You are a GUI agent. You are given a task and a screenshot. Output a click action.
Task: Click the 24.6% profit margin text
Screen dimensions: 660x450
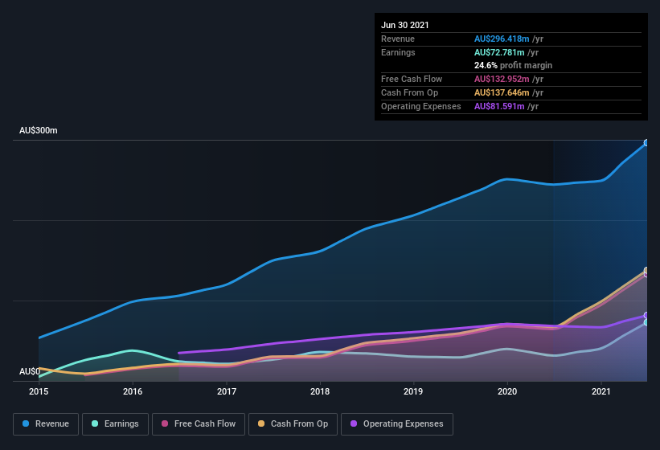click(x=513, y=65)
